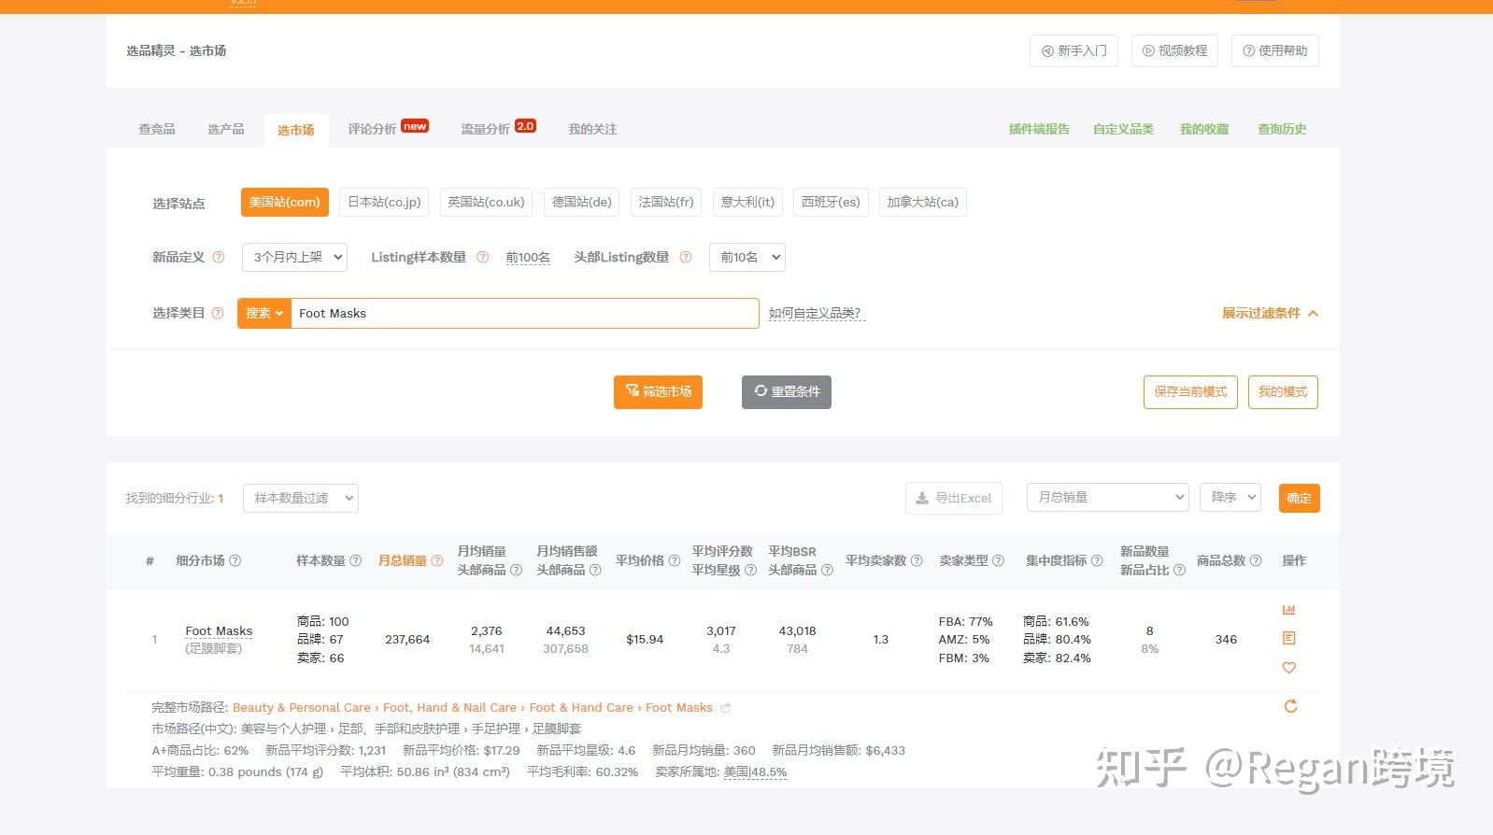Show help for 新品定义
1493x835 pixels.
[219, 258]
